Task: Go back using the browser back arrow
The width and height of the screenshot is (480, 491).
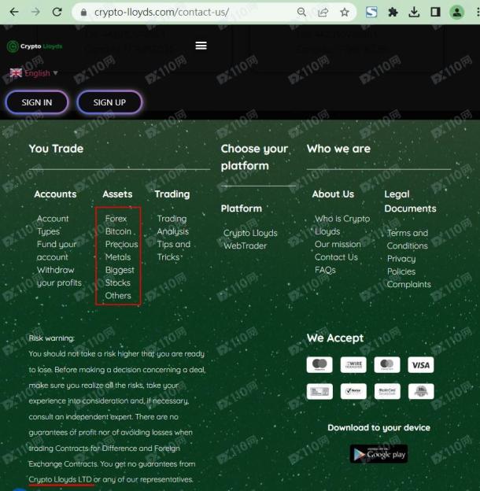Action: point(14,12)
